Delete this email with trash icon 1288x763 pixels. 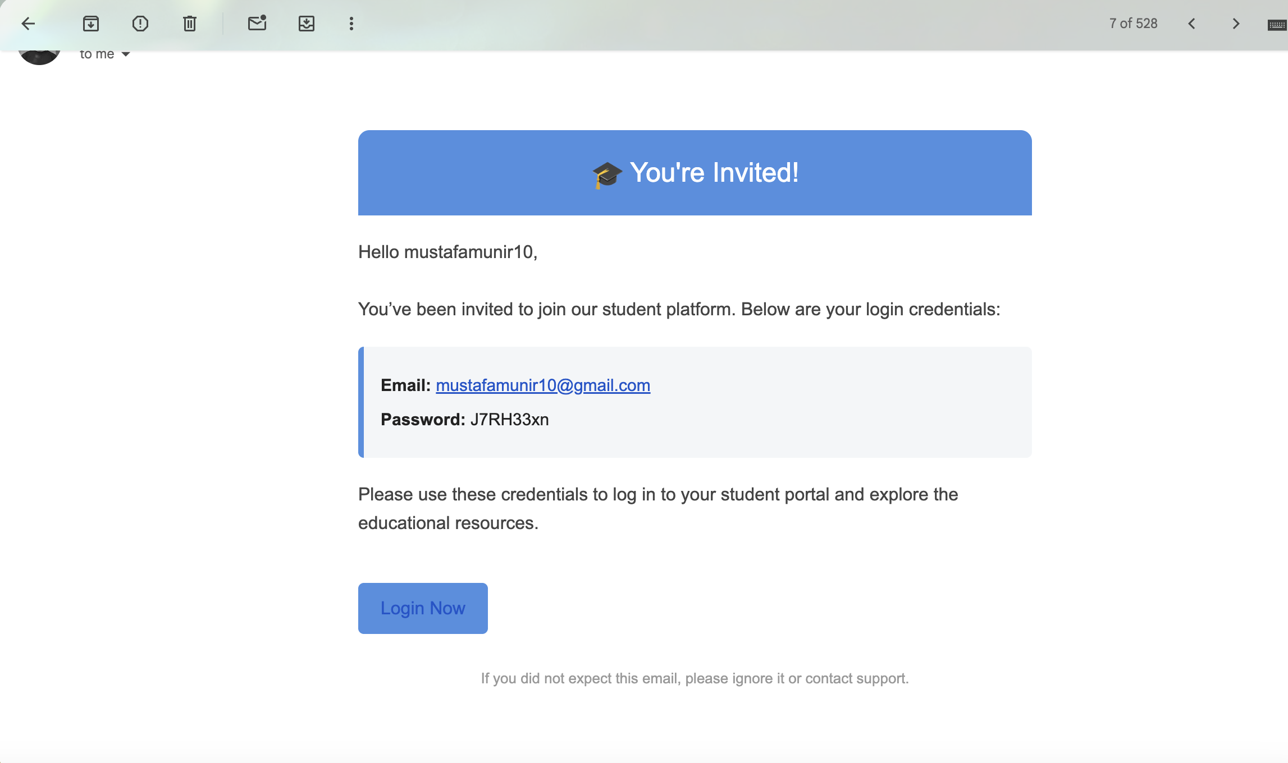tap(190, 24)
